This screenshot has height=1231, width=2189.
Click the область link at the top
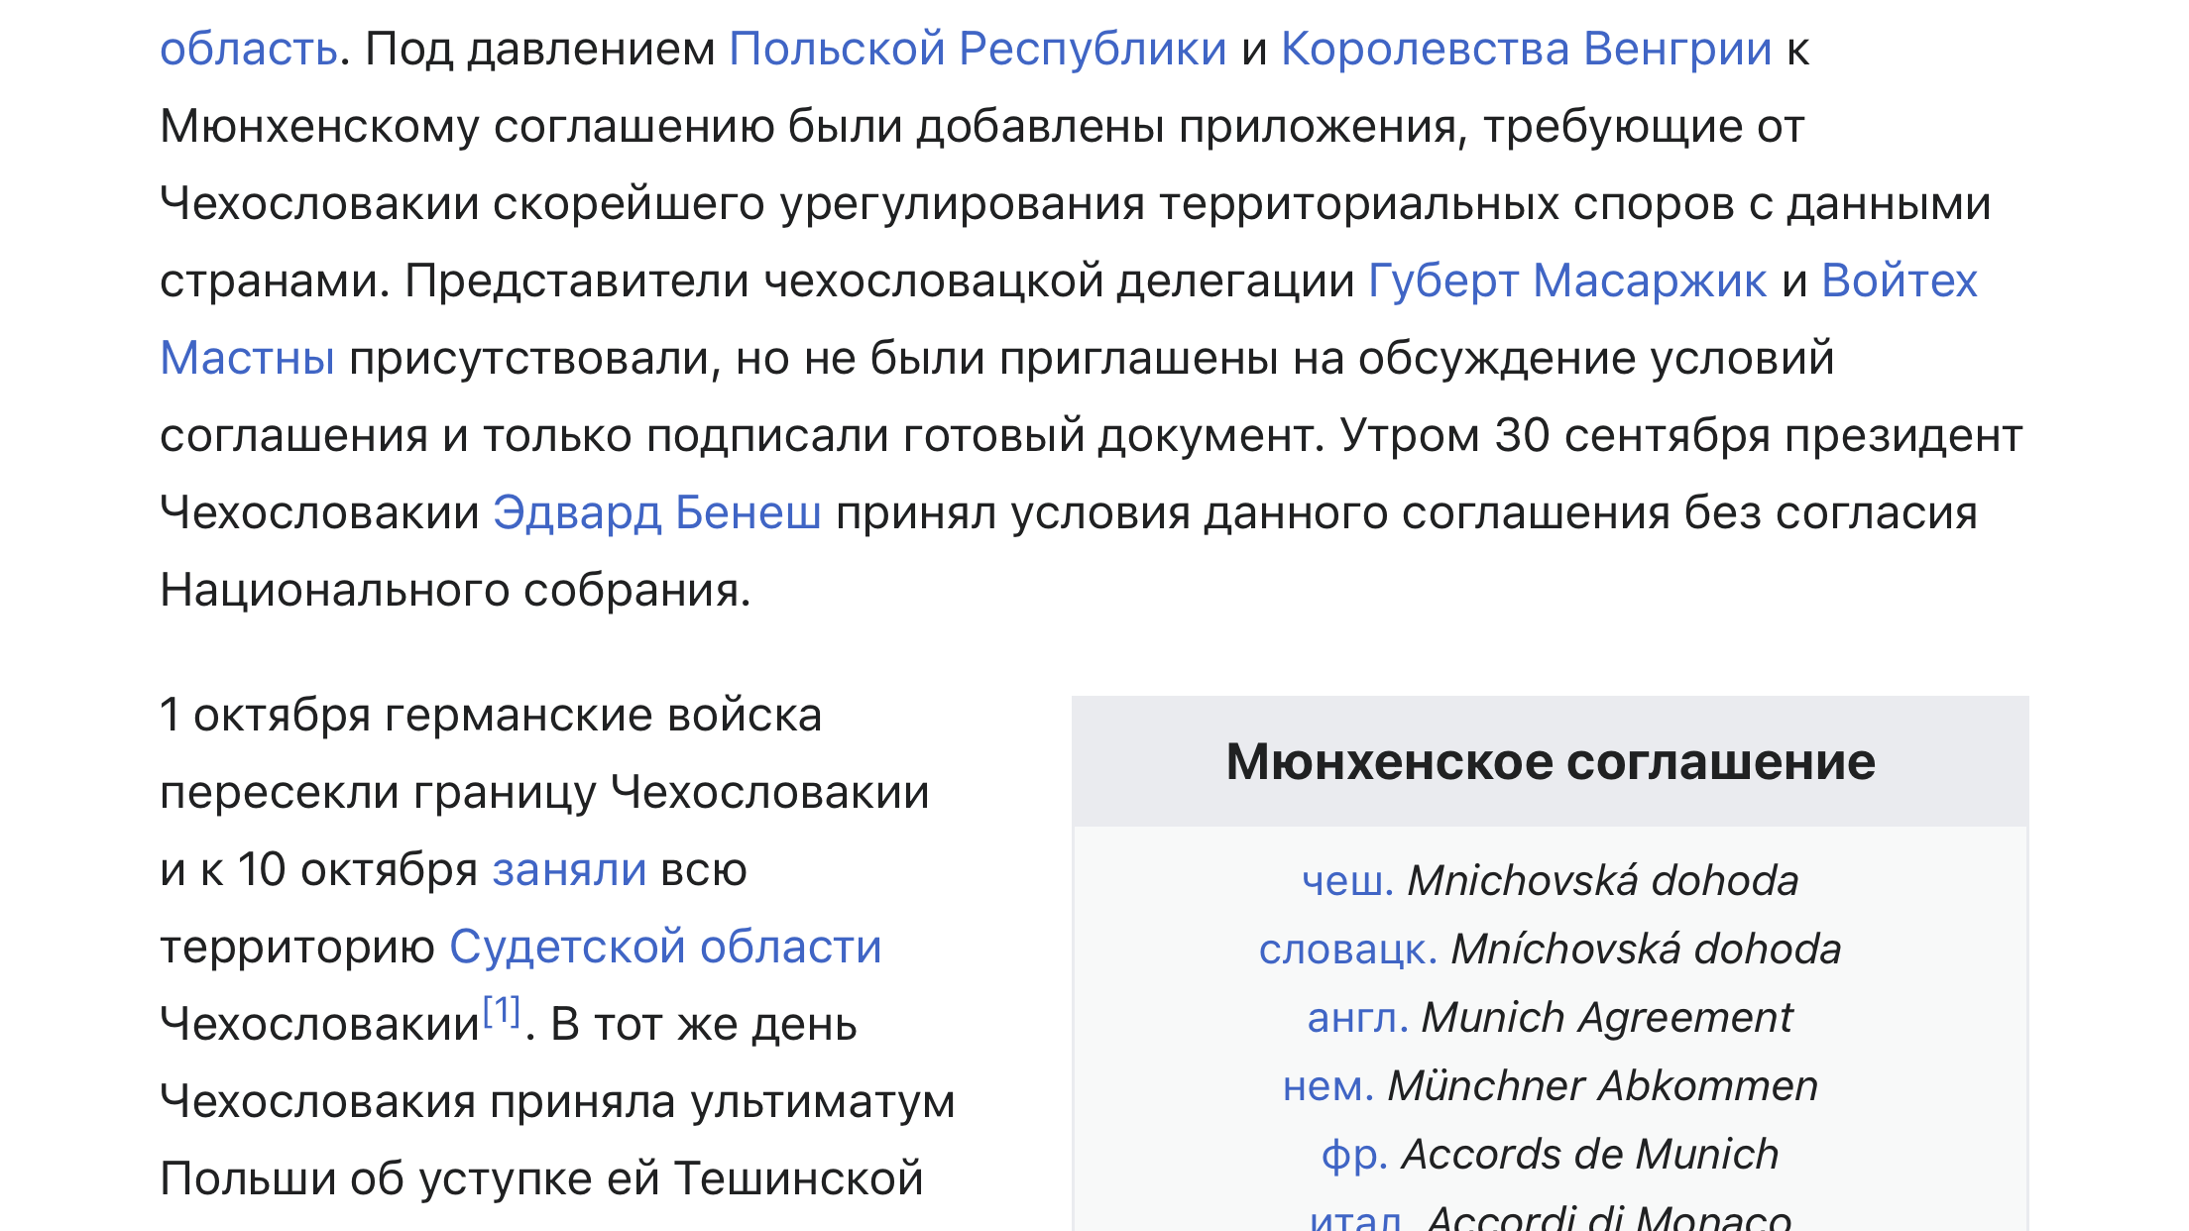tap(249, 49)
